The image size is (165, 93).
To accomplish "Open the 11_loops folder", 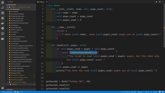I will coord(13,34).
